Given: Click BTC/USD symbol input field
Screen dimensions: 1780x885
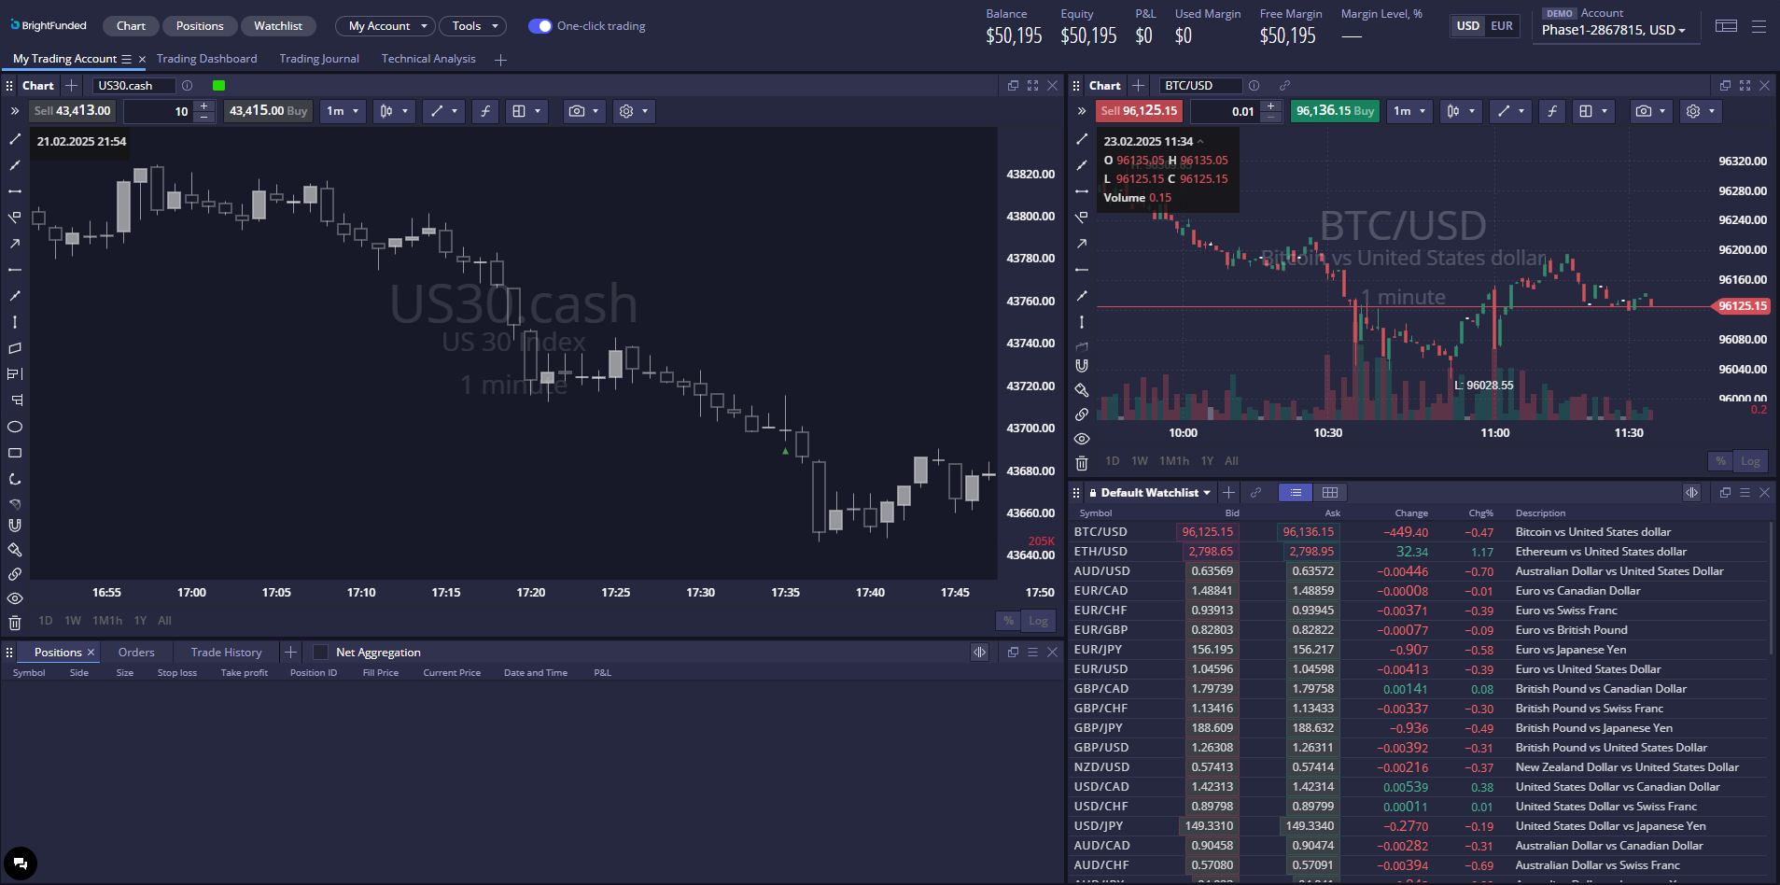Looking at the screenshot, I should pos(1200,85).
